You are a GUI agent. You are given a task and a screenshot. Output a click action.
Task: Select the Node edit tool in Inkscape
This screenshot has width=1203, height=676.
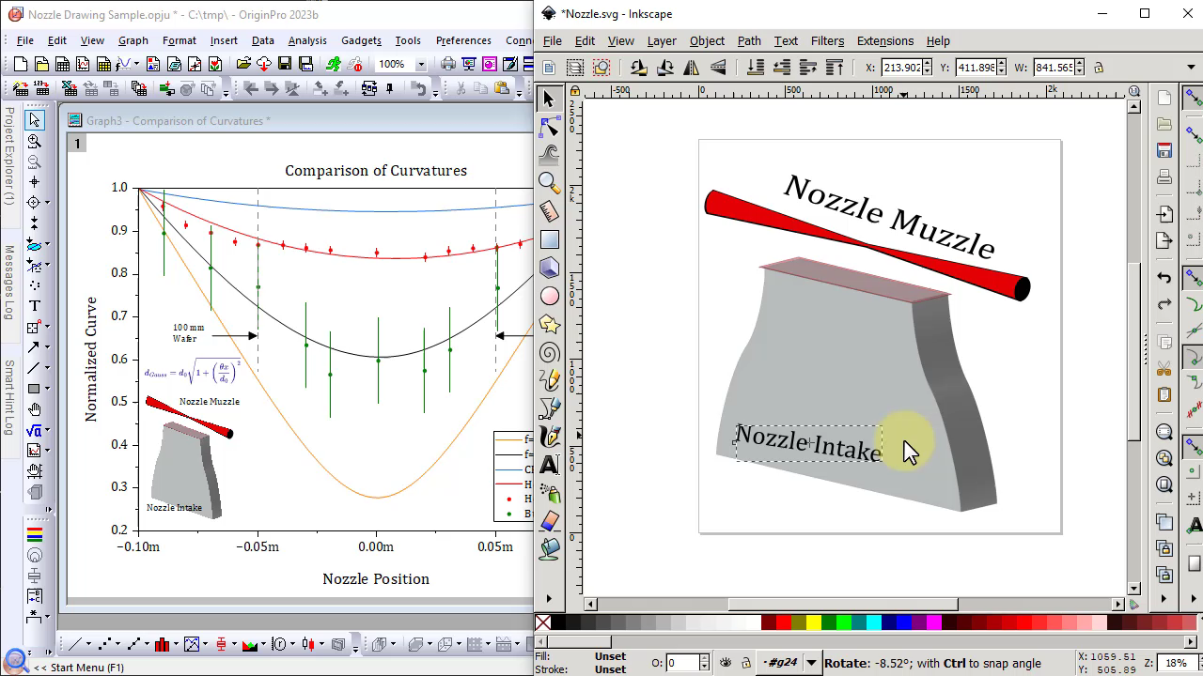(550, 128)
